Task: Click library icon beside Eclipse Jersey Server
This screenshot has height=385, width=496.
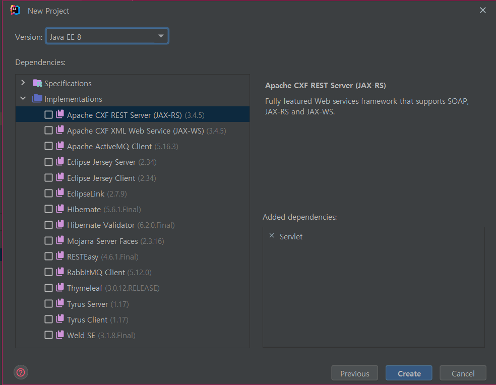Action: click(x=60, y=162)
